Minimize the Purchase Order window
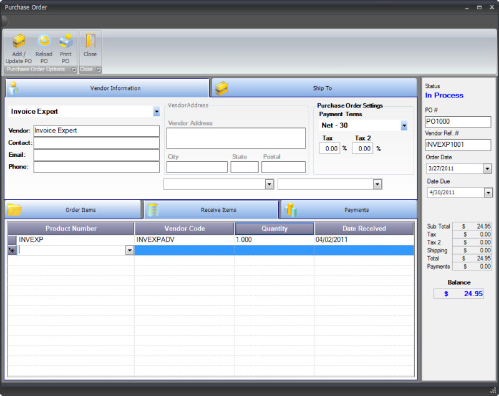 pos(467,7)
